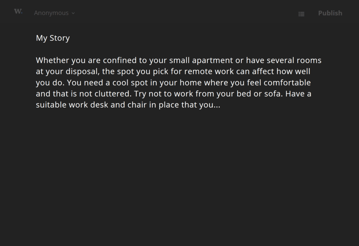Click the word "several" in the paragraph
This screenshot has height=246, width=359.
(x=280, y=60)
